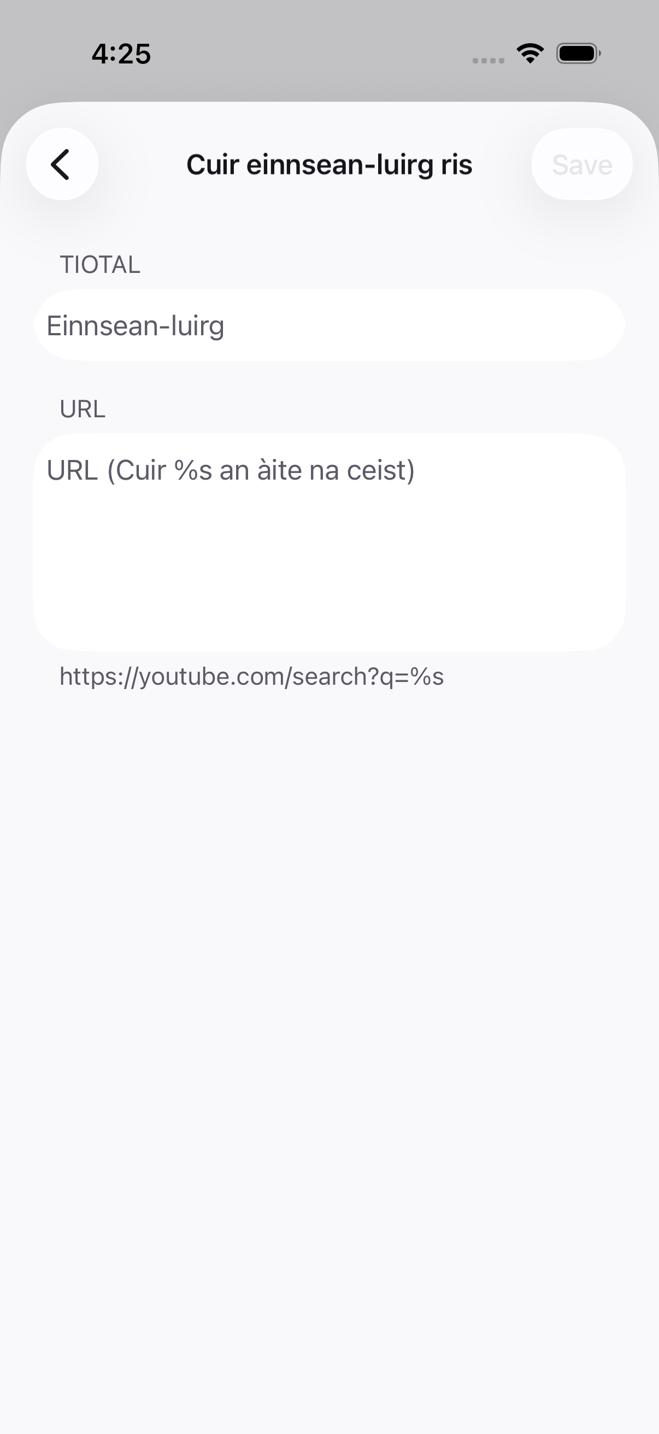Click blank lower part of URL box

pos(329,590)
